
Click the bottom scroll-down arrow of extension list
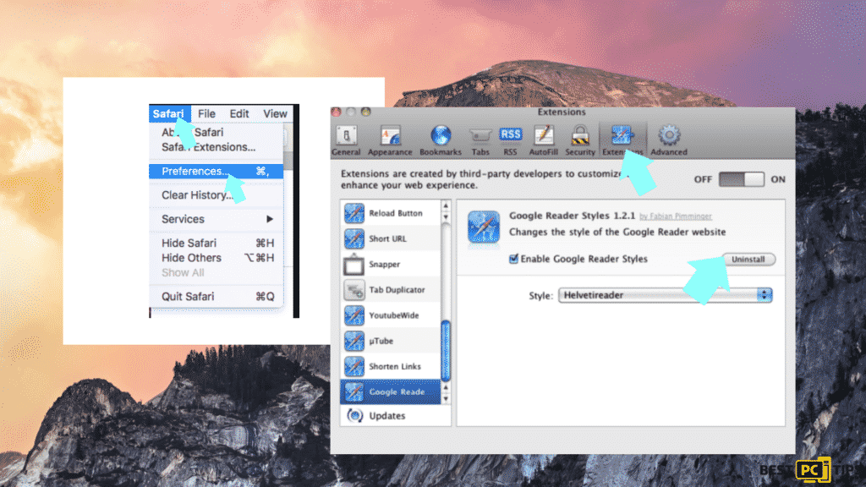point(446,399)
